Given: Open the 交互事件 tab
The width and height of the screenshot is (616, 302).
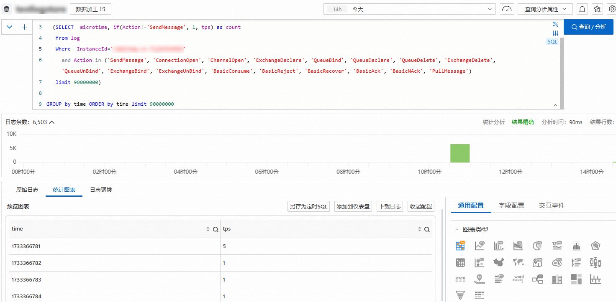Looking at the screenshot, I should pos(552,206).
